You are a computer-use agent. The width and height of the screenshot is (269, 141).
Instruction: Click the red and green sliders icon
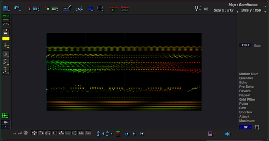(114, 8)
